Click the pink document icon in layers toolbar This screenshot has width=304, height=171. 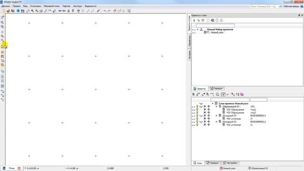(242, 95)
